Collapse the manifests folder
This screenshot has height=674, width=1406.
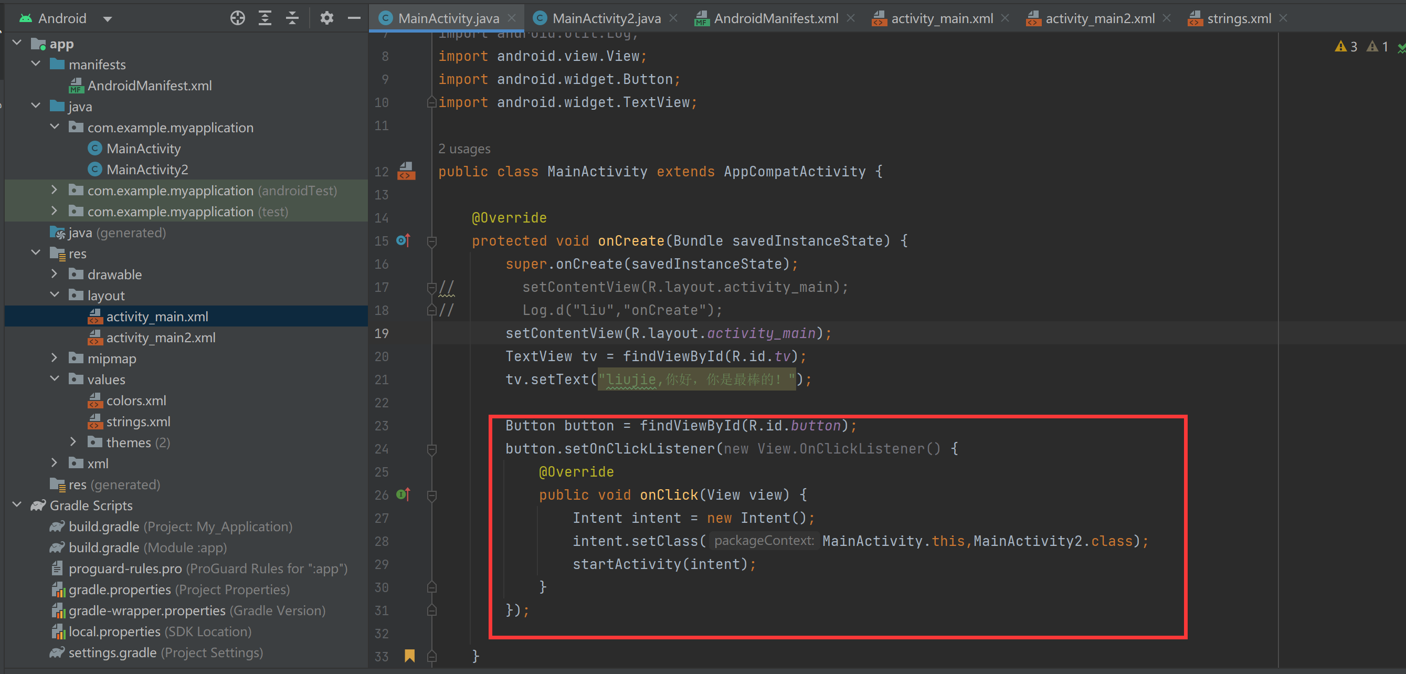(36, 64)
